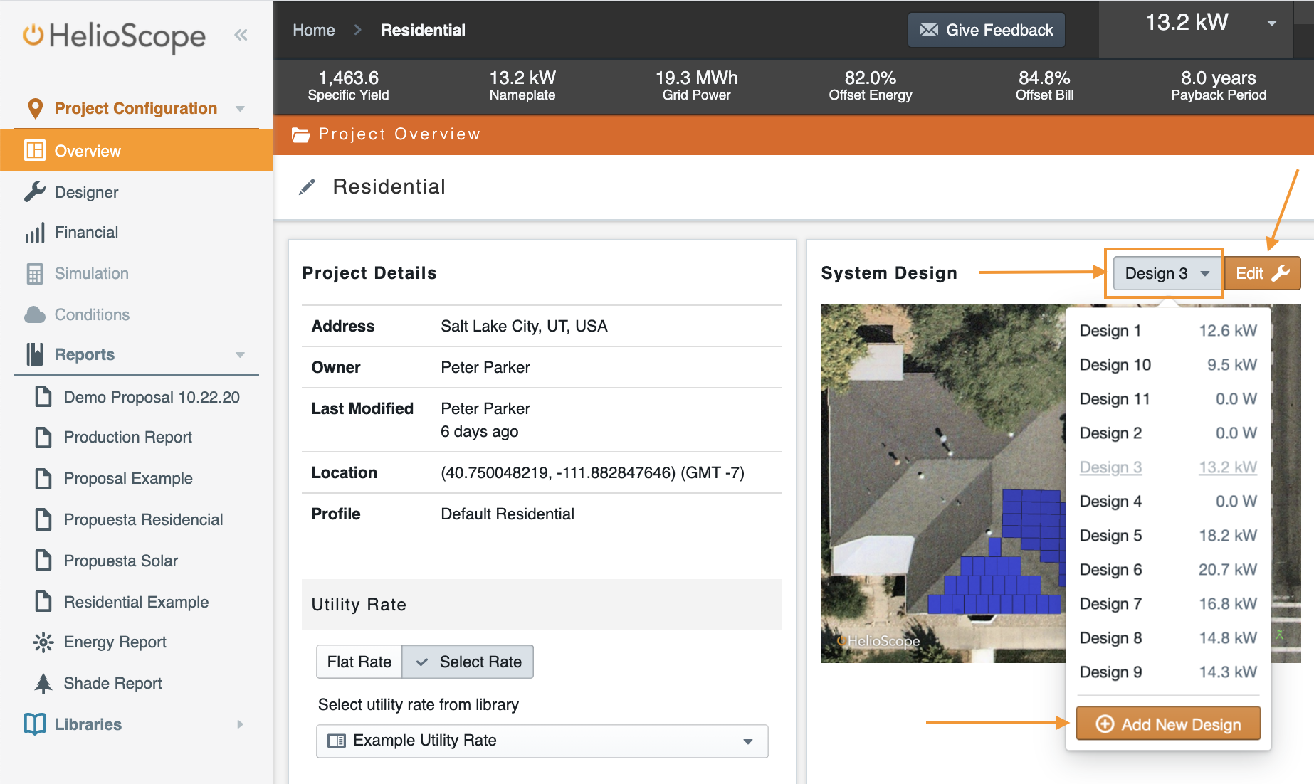
Task: Click the Residential breadcrumb
Action: [423, 30]
